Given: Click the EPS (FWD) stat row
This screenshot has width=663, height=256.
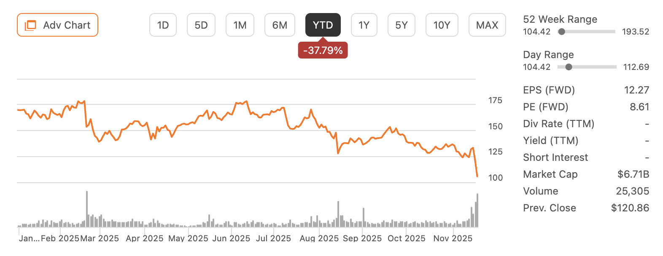Looking at the screenshot, I should coord(549,90).
